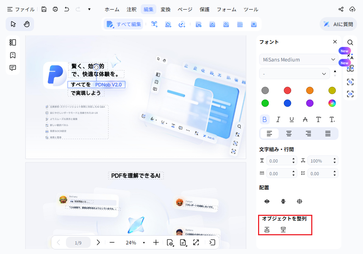Switch to the ページ tab

click(185, 10)
